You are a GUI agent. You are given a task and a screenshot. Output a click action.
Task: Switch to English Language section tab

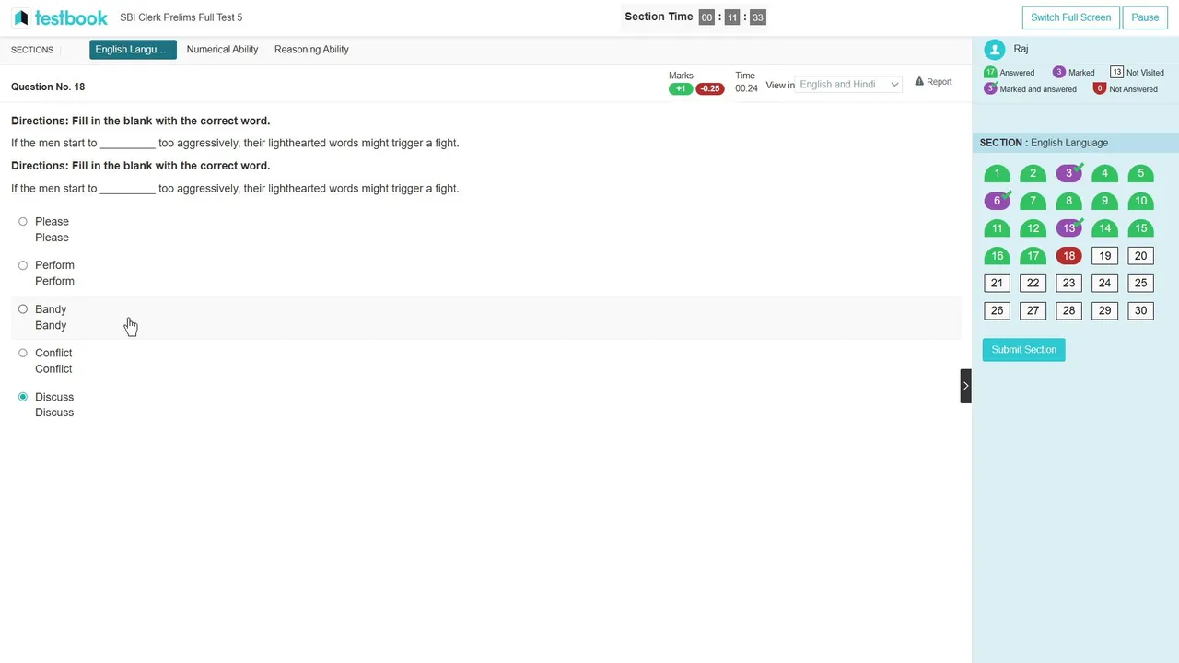click(x=133, y=50)
